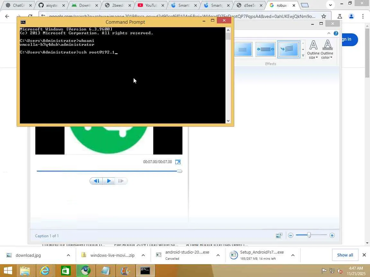Expand options for android-studio exe download

(x=218, y=255)
